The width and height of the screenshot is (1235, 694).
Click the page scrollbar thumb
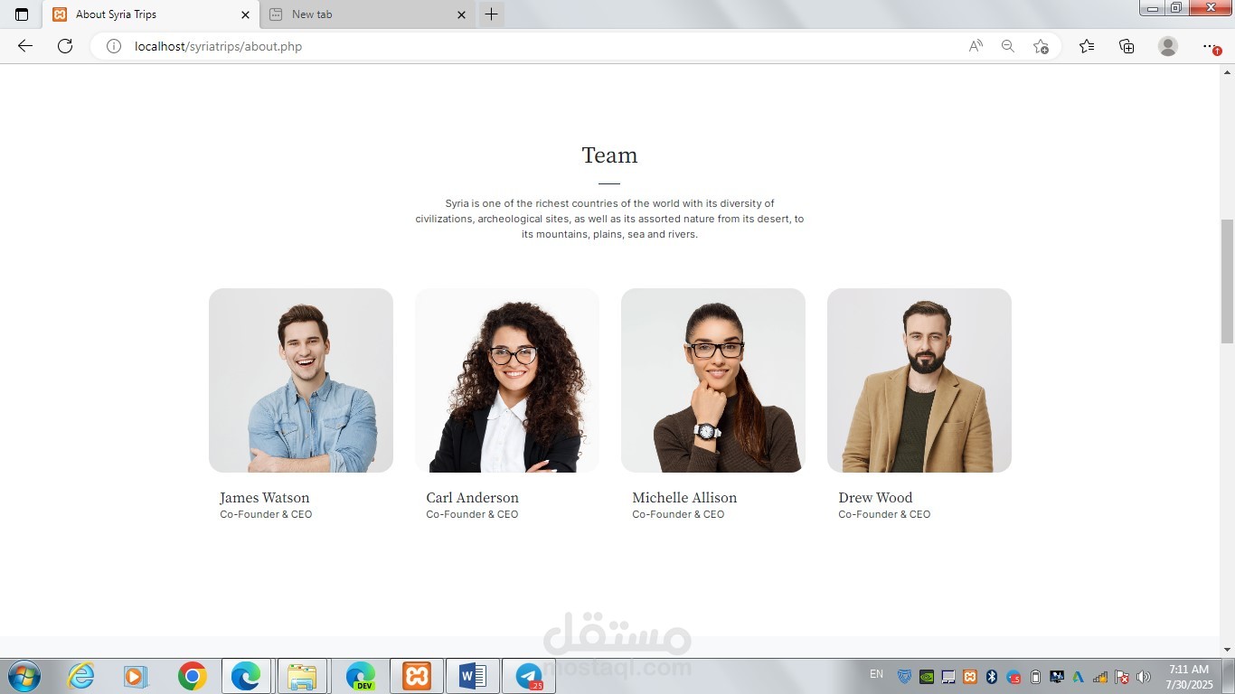1227,281
